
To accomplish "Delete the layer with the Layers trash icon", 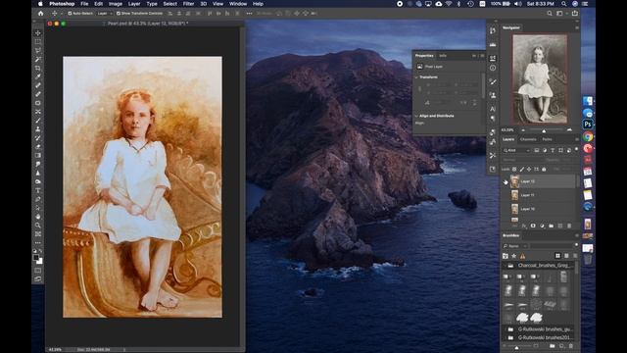I will pos(569,226).
